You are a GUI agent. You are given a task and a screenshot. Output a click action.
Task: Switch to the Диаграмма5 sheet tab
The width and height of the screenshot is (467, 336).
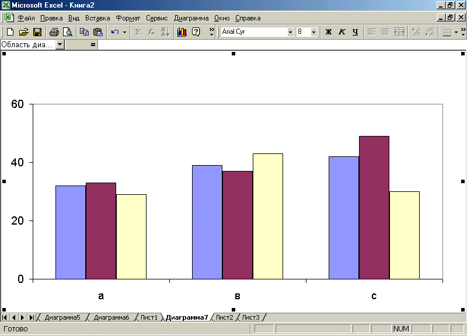tap(62, 317)
